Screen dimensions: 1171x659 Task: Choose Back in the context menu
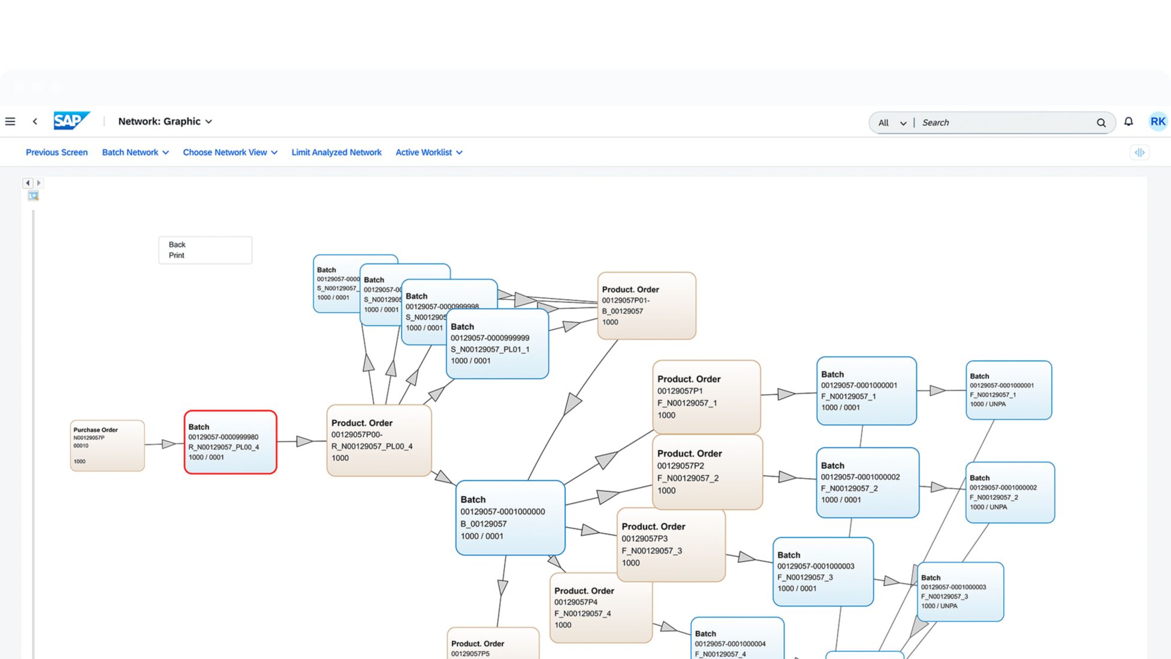point(177,244)
